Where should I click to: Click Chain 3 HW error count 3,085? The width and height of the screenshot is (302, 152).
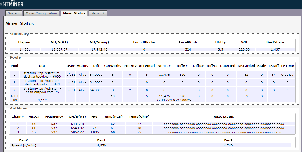94,132
